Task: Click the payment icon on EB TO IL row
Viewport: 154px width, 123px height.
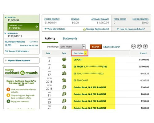Action: click(64, 73)
